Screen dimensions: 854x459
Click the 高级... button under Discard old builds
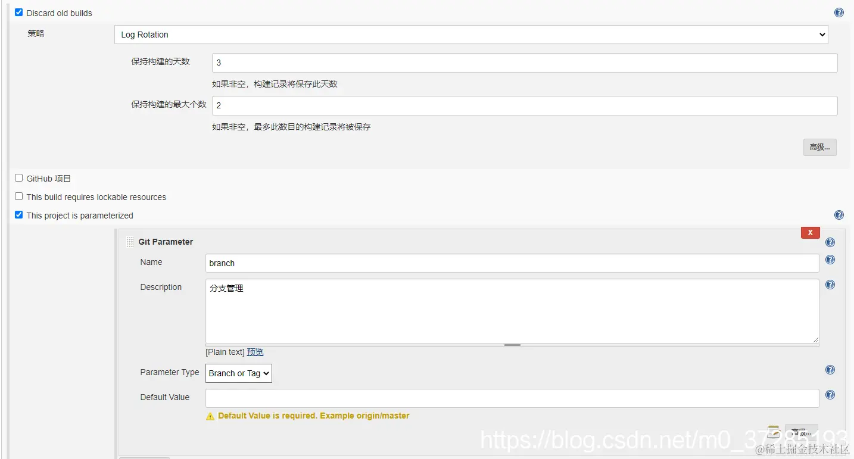click(820, 147)
